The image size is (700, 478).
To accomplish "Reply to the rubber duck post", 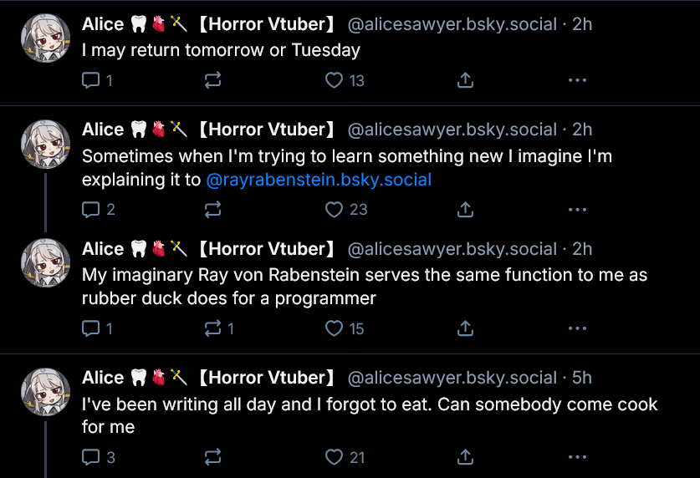I will coord(91,329).
